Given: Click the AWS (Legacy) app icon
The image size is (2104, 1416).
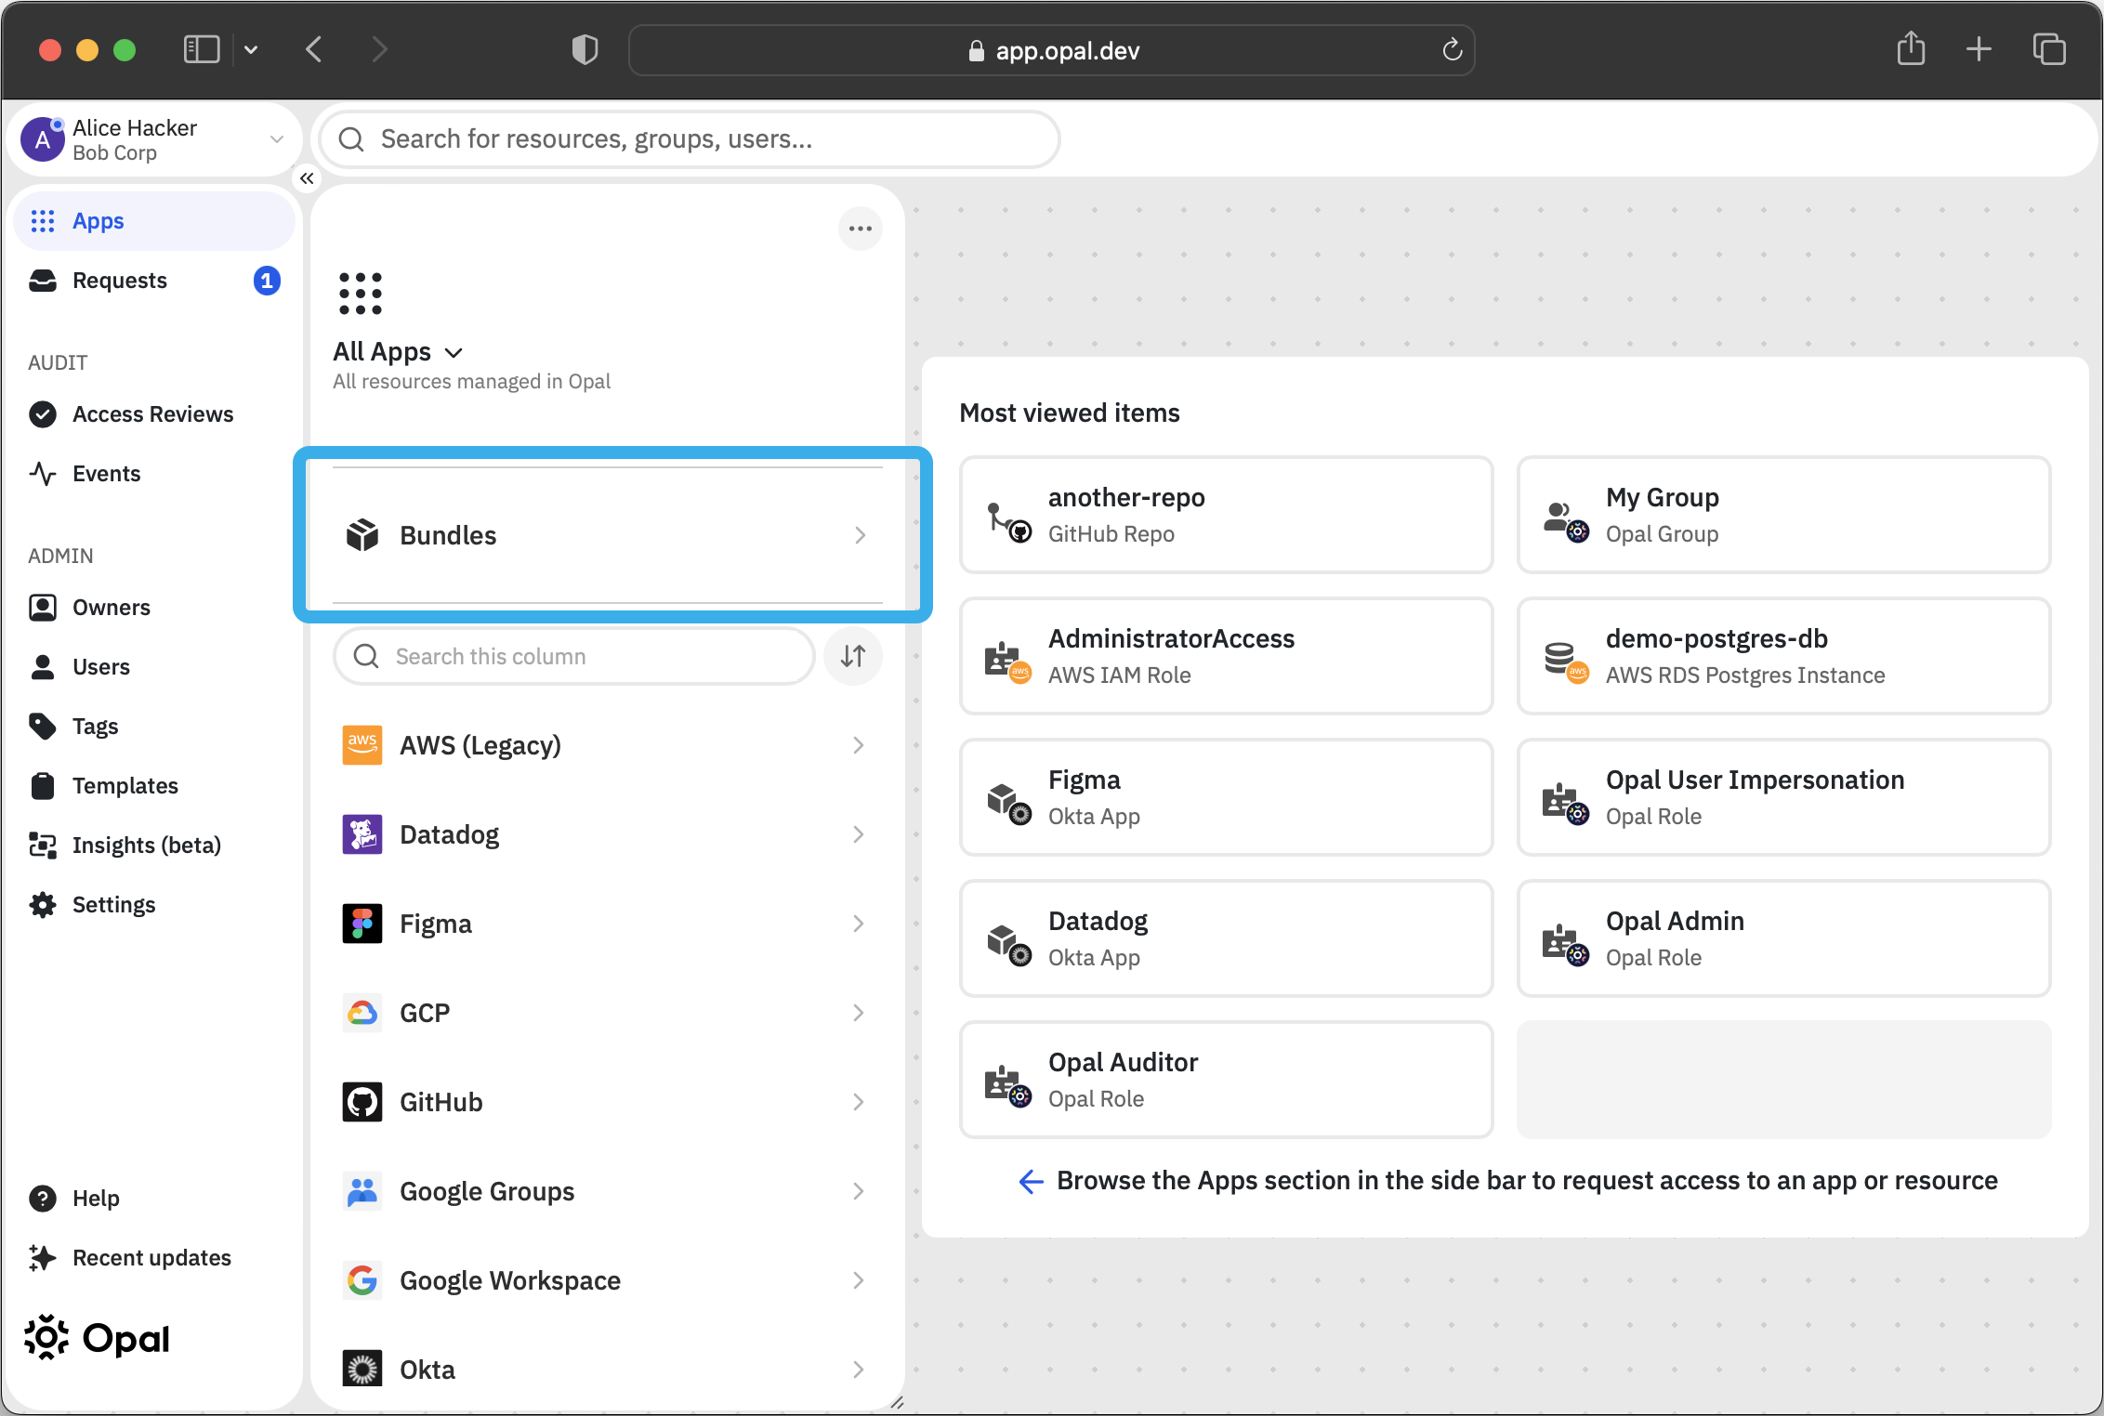Looking at the screenshot, I should pyautogui.click(x=362, y=745).
